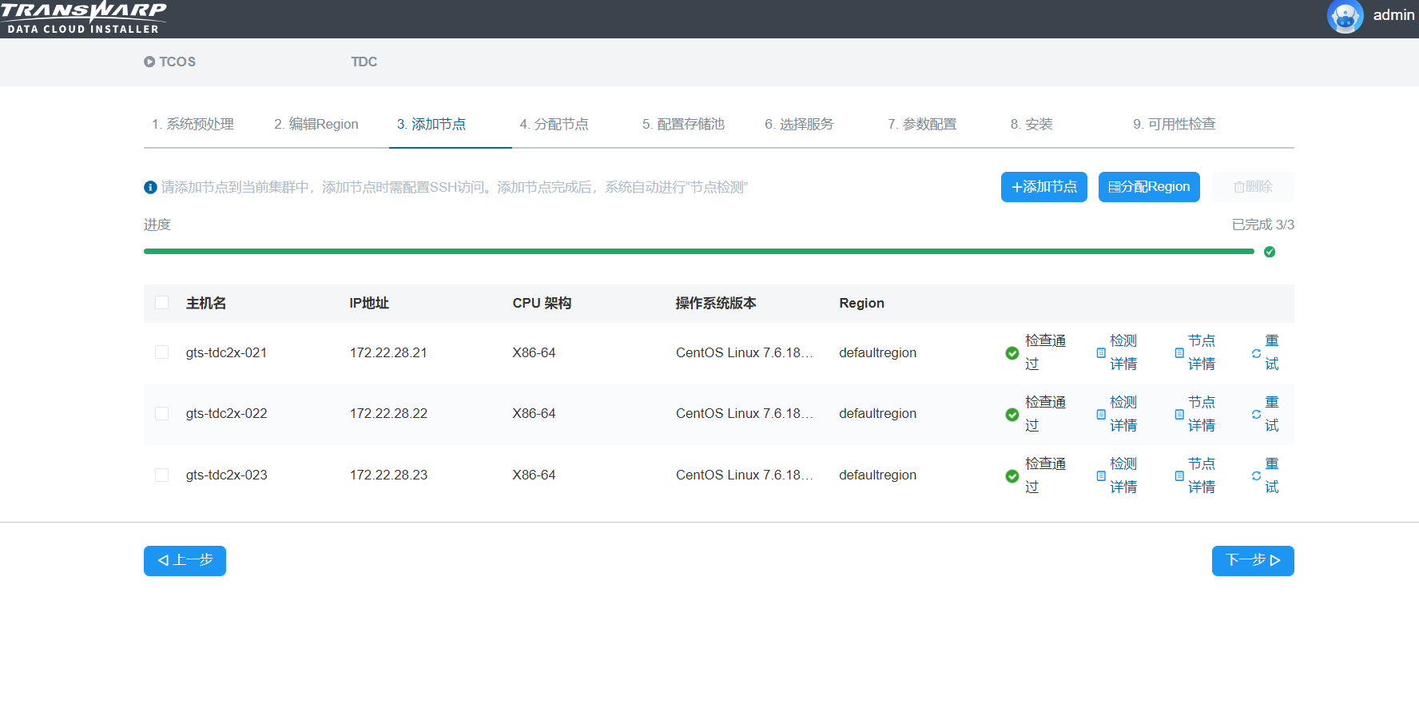Go to step 8. 安装
Image resolution: width=1419 pixels, height=708 pixels.
1031,124
